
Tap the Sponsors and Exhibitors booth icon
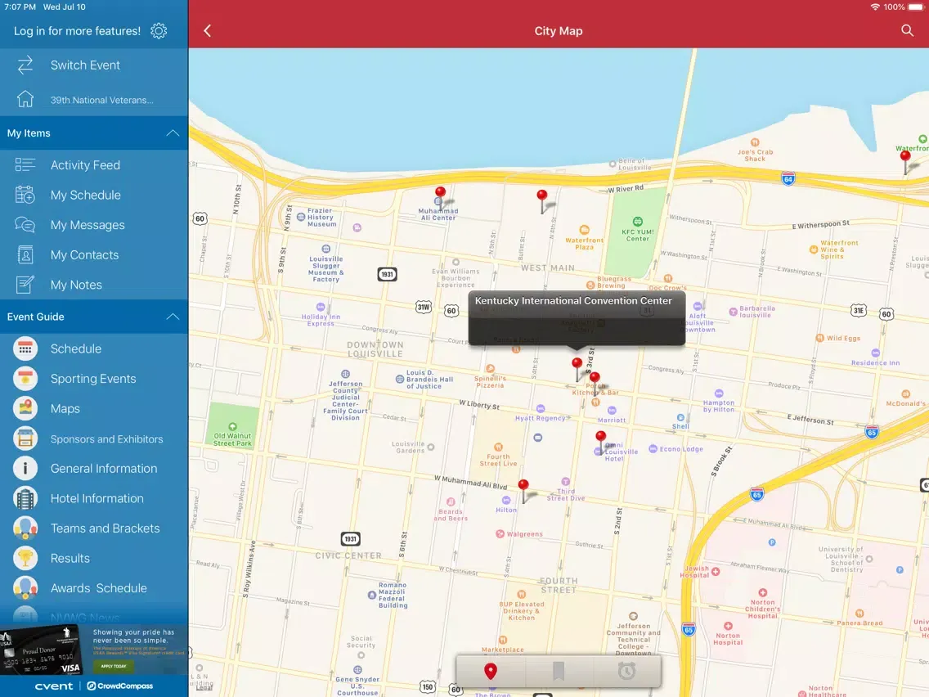(25, 438)
